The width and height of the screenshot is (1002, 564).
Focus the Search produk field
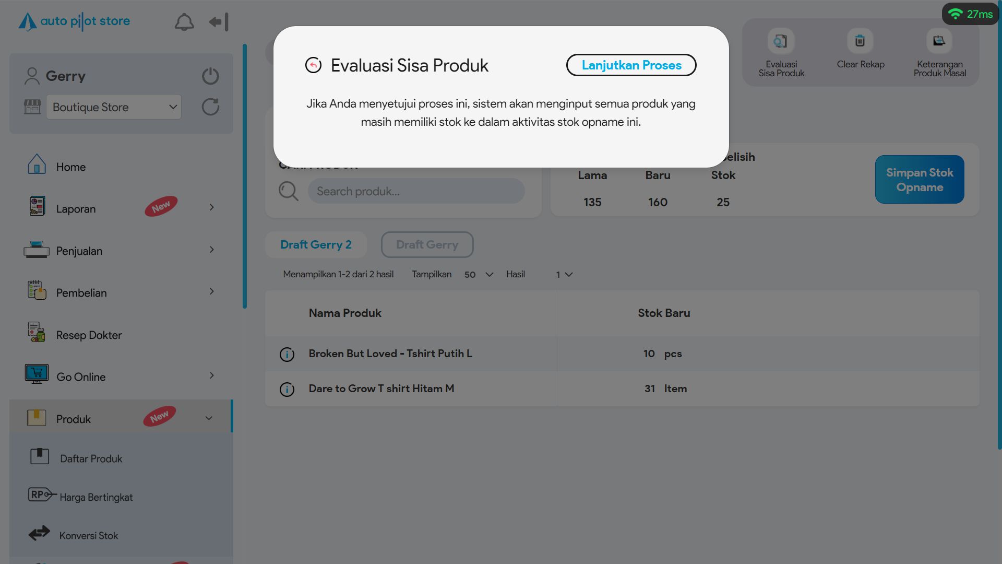(x=416, y=192)
